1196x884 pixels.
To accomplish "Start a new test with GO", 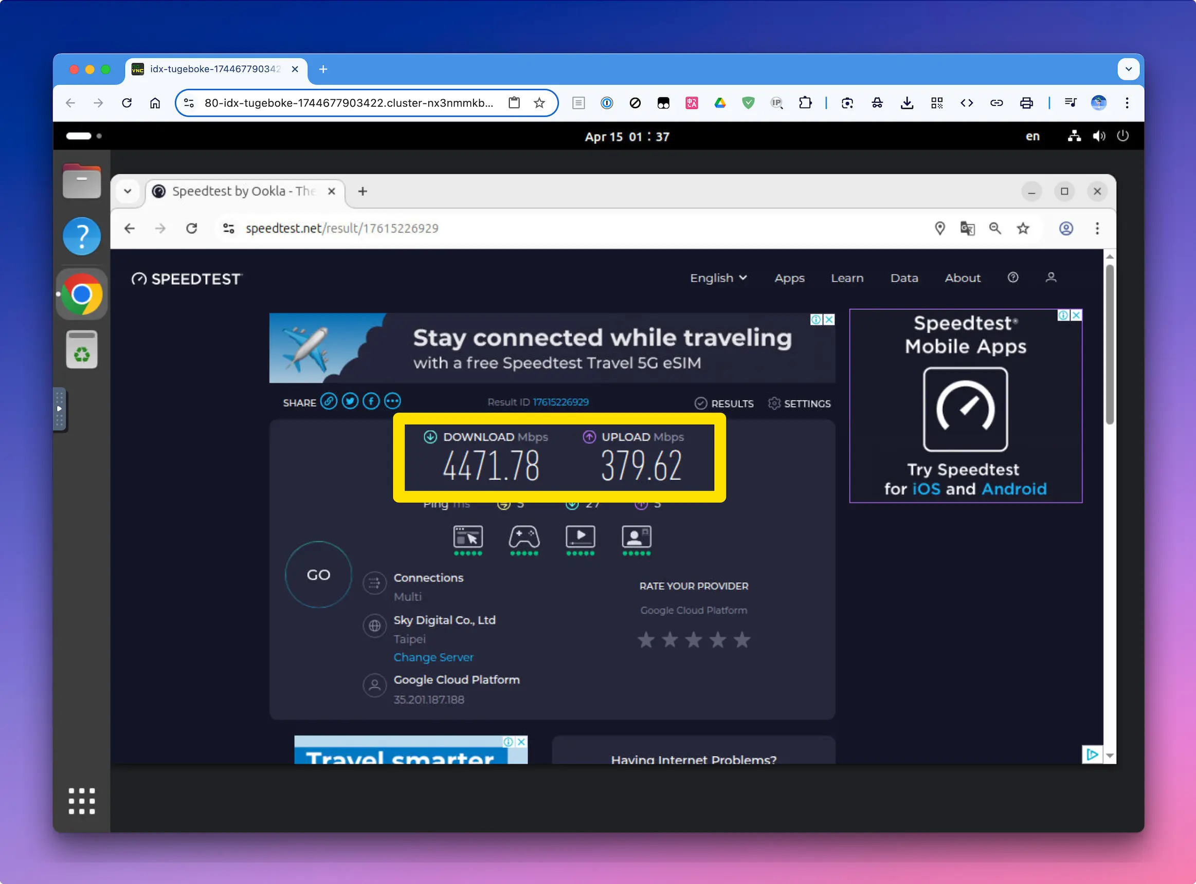I will pyautogui.click(x=319, y=575).
